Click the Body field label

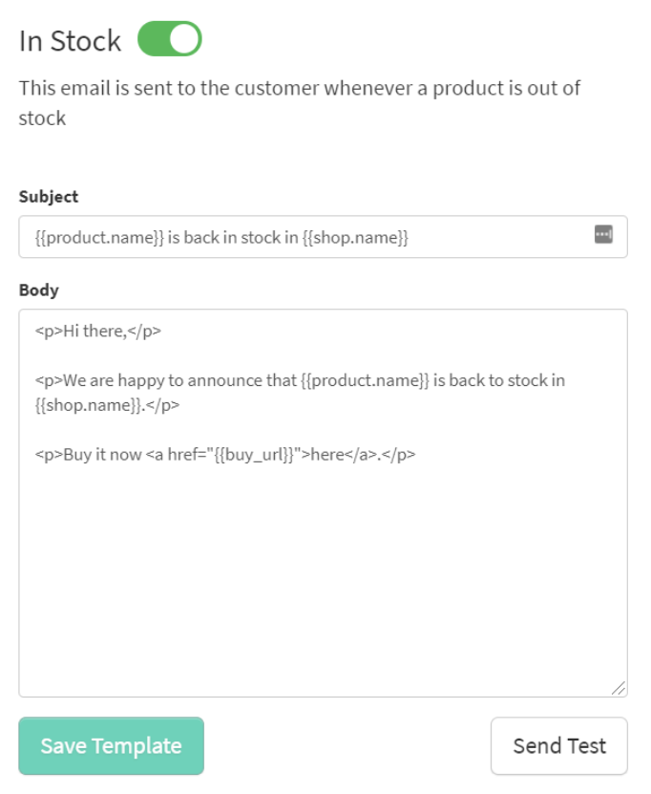(39, 290)
